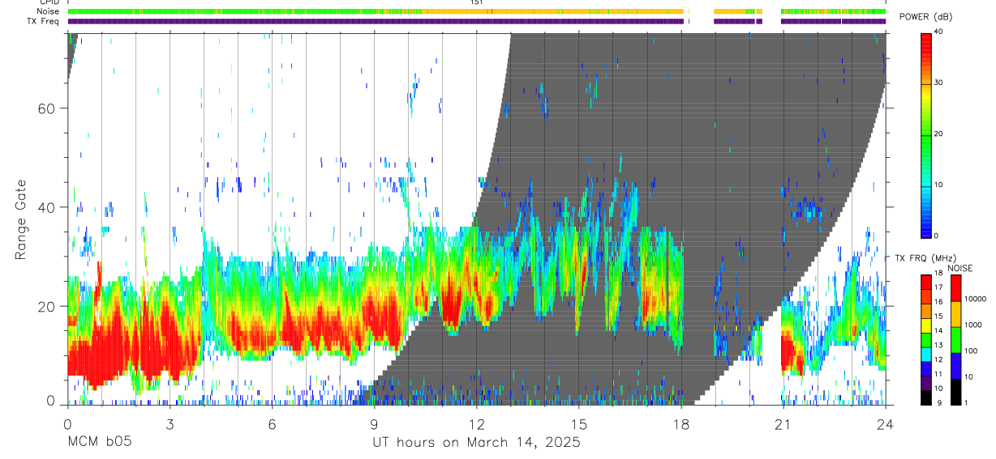The image size is (996, 459).
Task: Click the 21 tick label on time axis
Action: point(783,423)
